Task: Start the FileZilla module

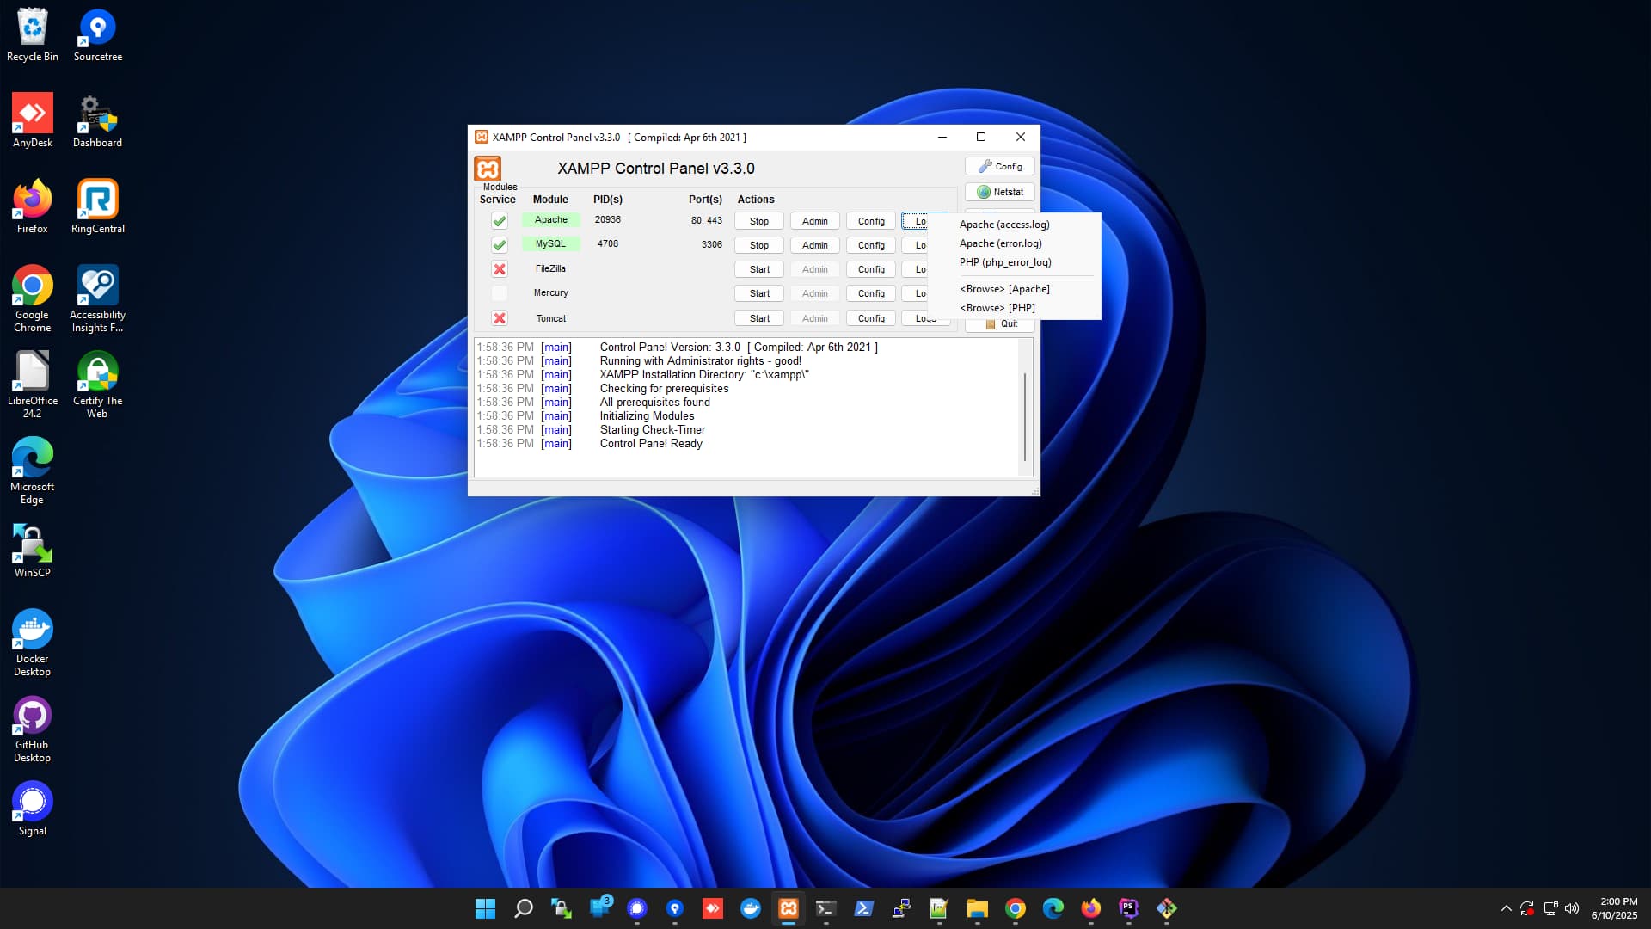Action: click(x=759, y=269)
